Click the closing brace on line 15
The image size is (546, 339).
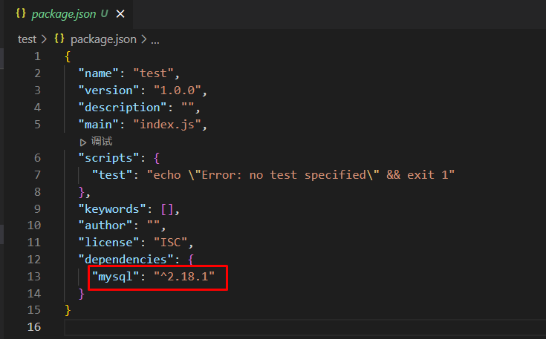click(68, 310)
